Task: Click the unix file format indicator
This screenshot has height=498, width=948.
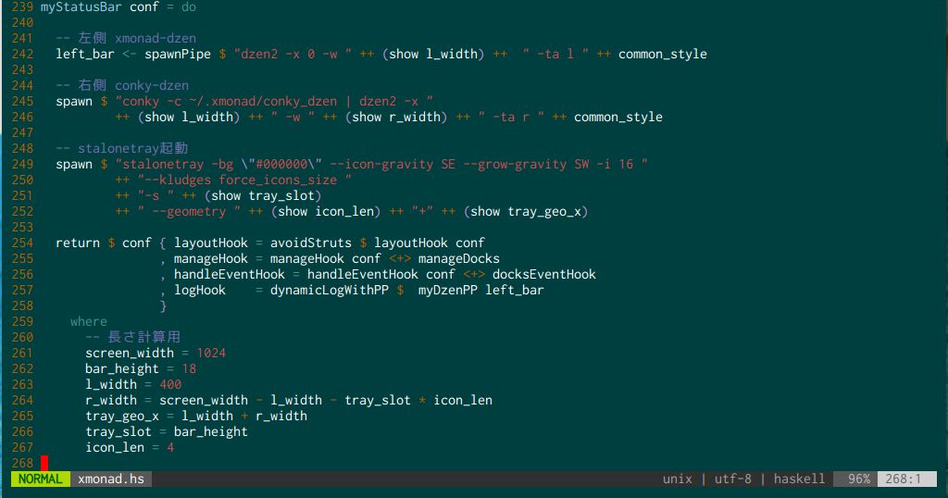Action: pos(677,479)
